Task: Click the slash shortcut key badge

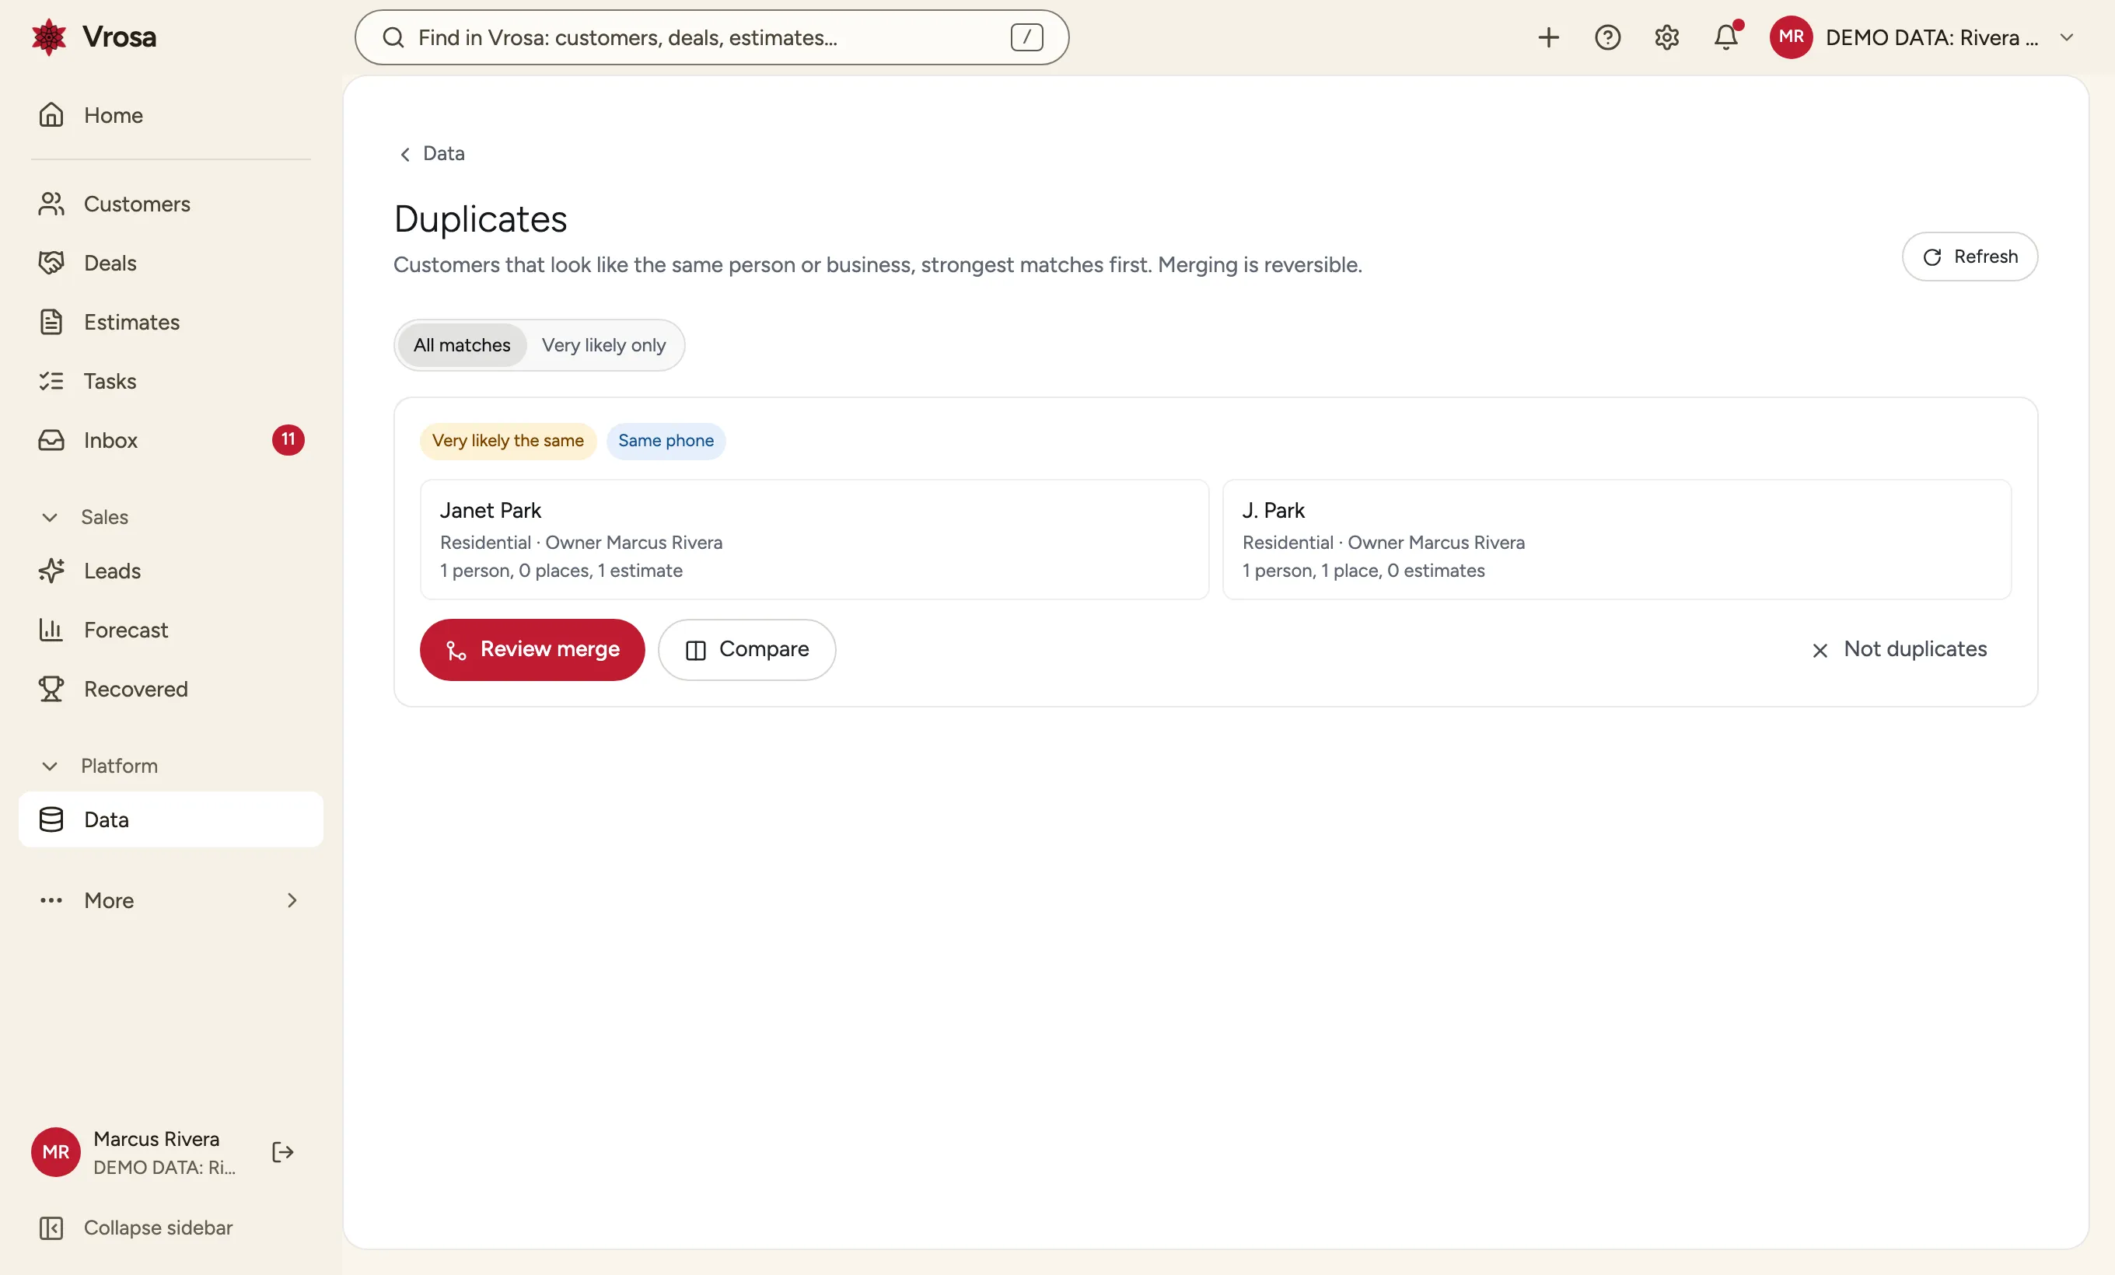Action: (1026, 38)
